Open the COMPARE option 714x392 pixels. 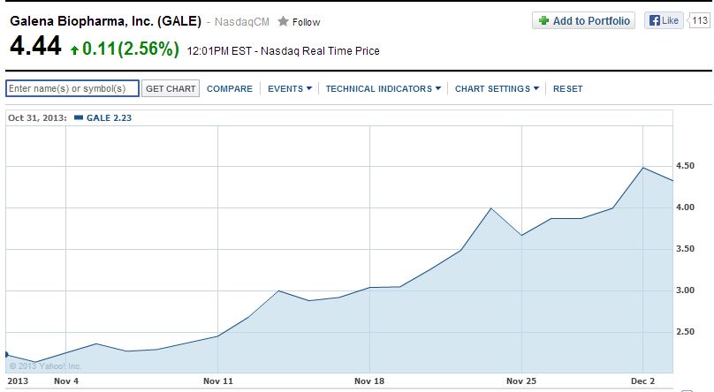[230, 88]
